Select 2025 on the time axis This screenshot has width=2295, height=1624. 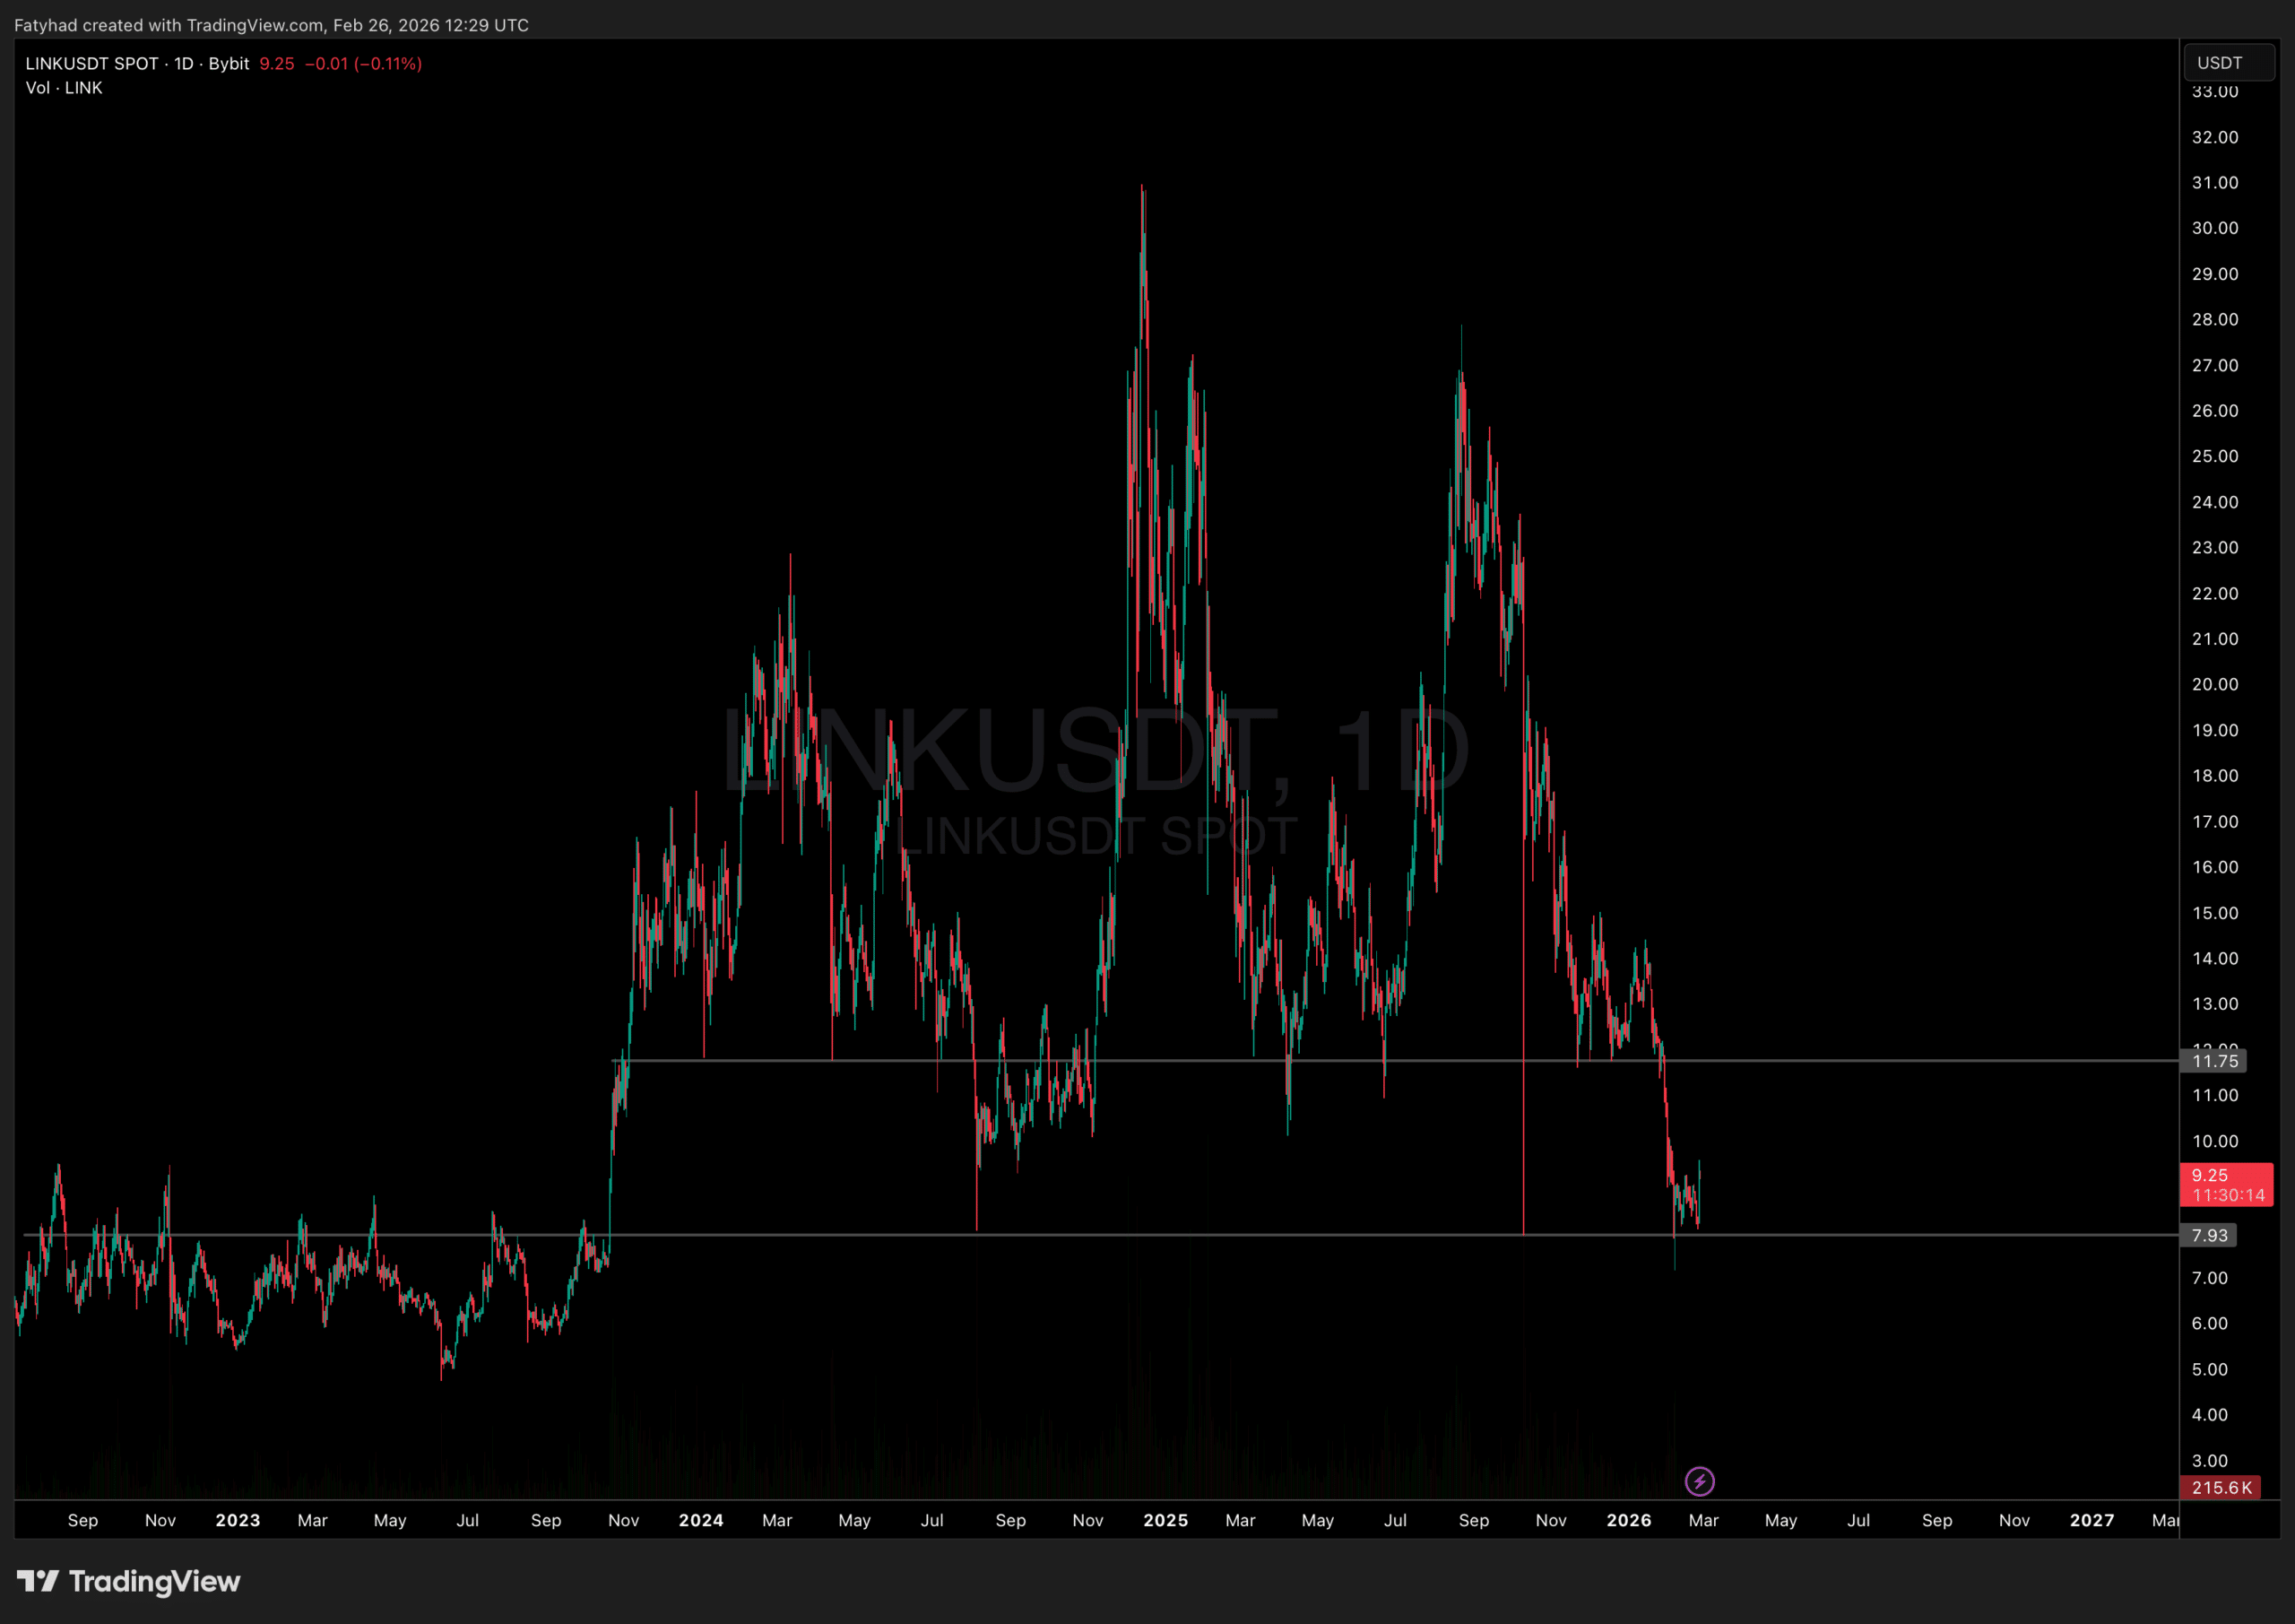[1165, 1520]
